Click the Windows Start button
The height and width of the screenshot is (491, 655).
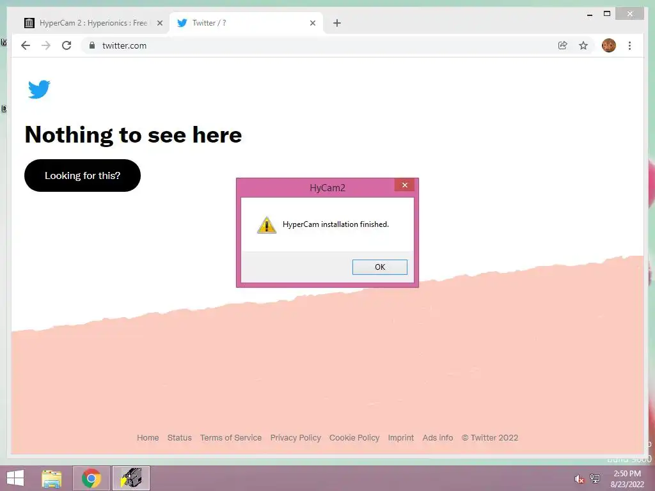coord(15,478)
